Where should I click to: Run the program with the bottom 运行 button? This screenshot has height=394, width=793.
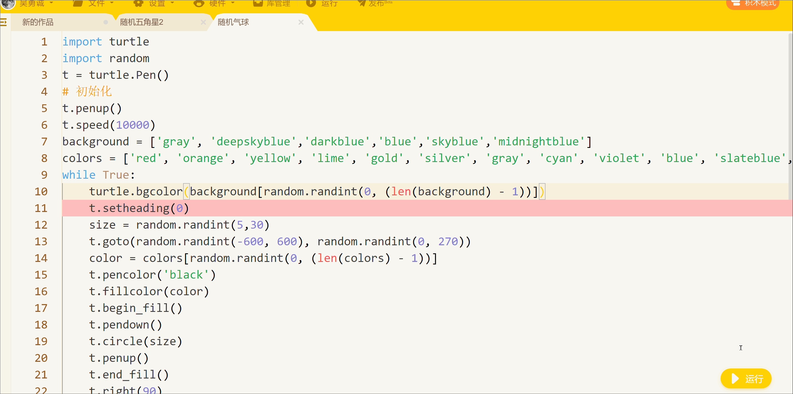coord(746,378)
